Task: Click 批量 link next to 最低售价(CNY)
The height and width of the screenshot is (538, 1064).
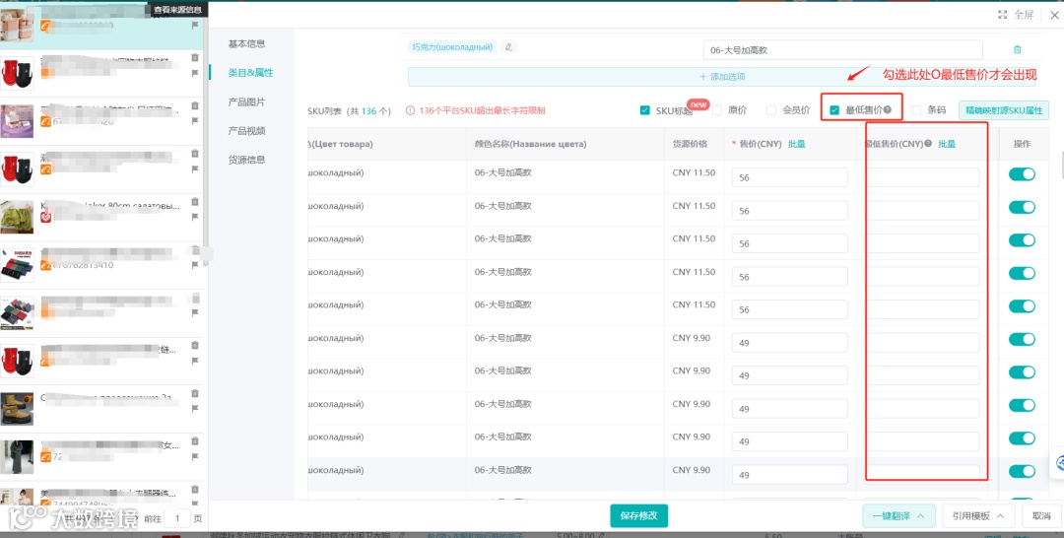Action: (x=947, y=144)
